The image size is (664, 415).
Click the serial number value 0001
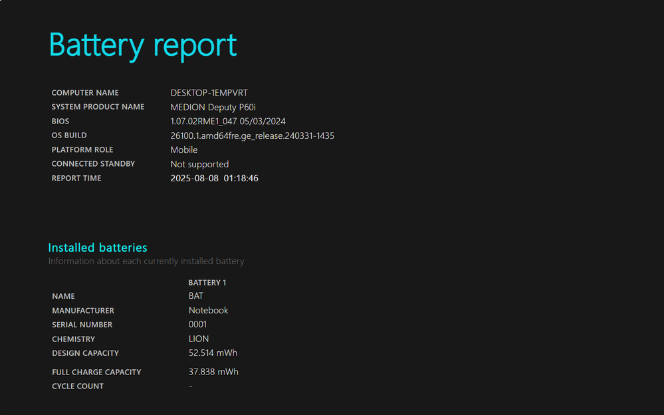(x=197, y=325)
